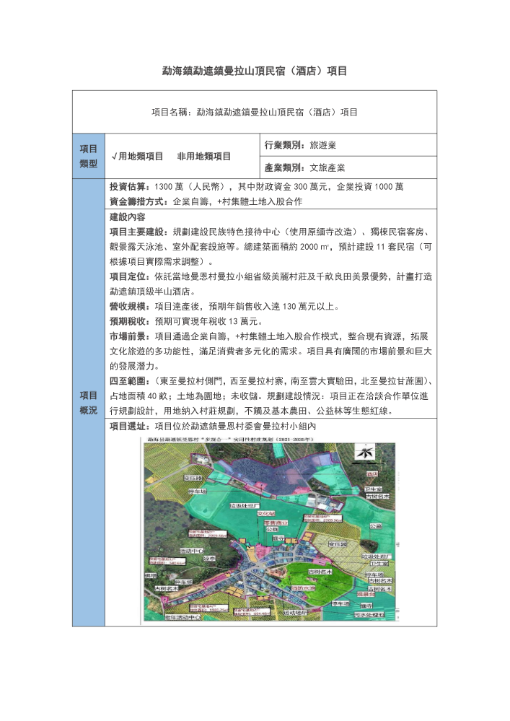Select the 非用地類項目 option
Viewport: 510px width, 721px height.
pos(204,157)
